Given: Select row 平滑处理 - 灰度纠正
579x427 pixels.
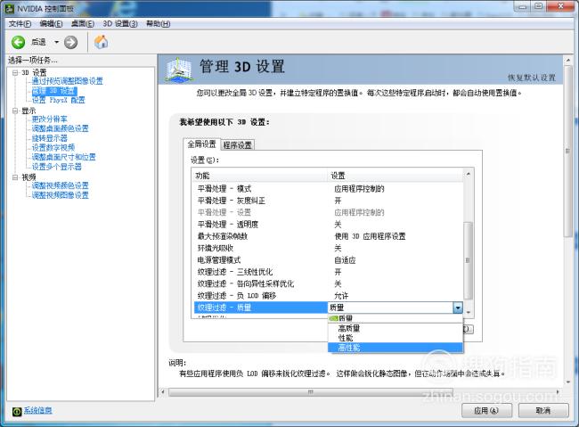Looking at the screenshot, I should (329, 201).
